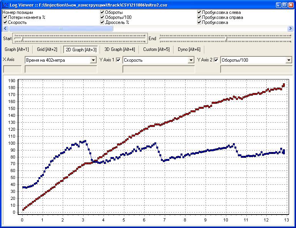The image size is (296, 228).
Task: Click the Log Viewer title bar app icon
Action: (5, 5)
